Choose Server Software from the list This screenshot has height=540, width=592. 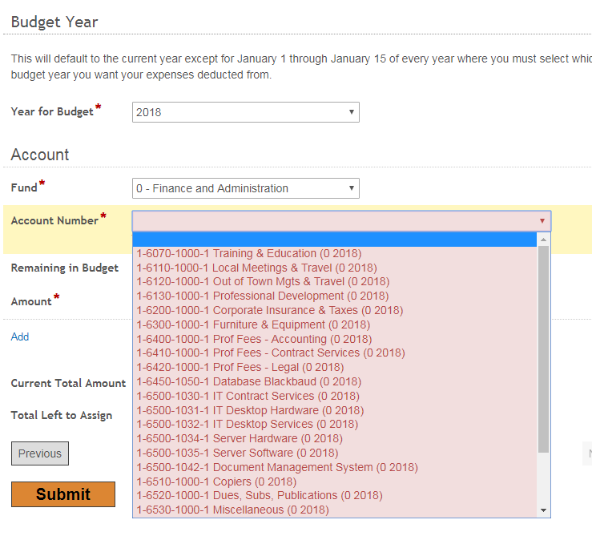click(335, 453)
